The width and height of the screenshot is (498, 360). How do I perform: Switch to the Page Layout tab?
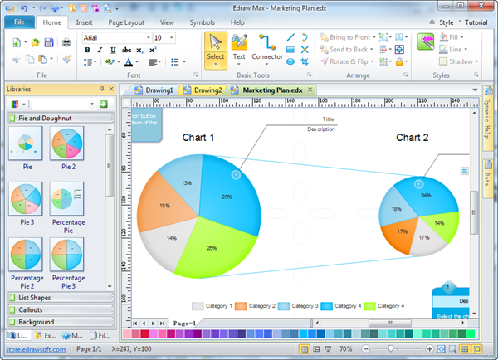[126, 22]
